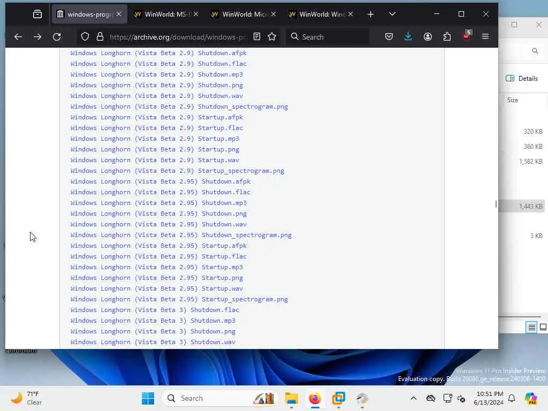Open Copilot Preview from the taskbar
548x411 pixels.
coord(531,398)
